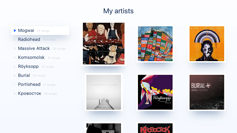Open the Radiohead Hail to the Thief cover
Screen dimensions: 237x133
point(155,43)
